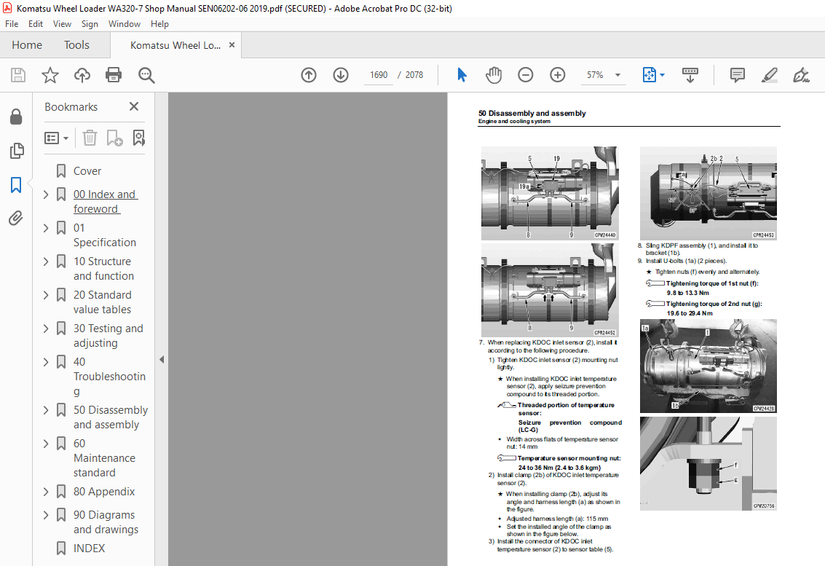Go to 50 Disassembly and assembly bookmark
825x566 pixels.
pyautogui.click(x=111, y=417)
